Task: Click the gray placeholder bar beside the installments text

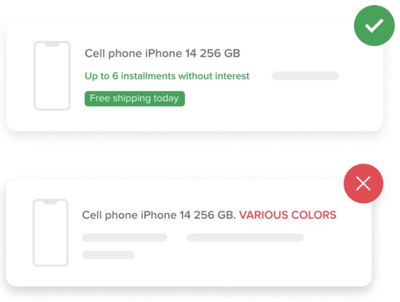Action: tap(305, 76)
